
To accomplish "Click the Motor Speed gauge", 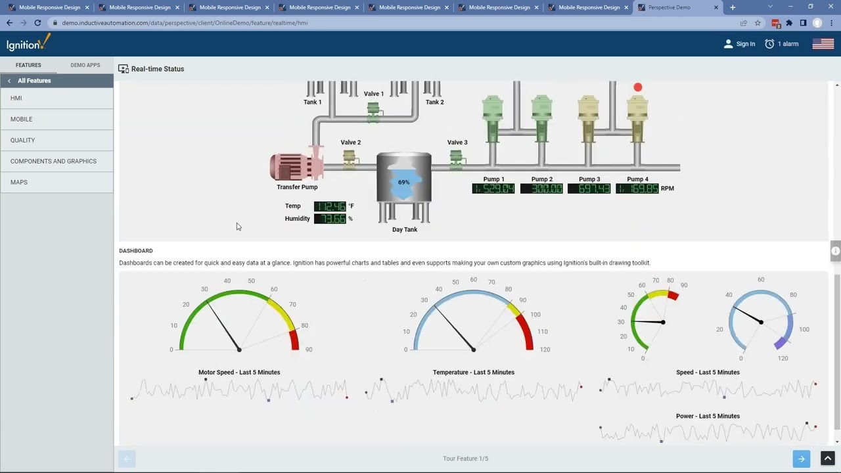I will click(239, 319).
